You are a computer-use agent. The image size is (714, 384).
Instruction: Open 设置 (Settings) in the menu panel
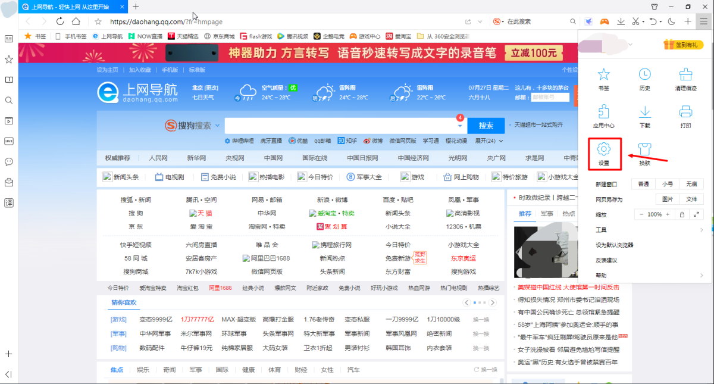point(604,153)
